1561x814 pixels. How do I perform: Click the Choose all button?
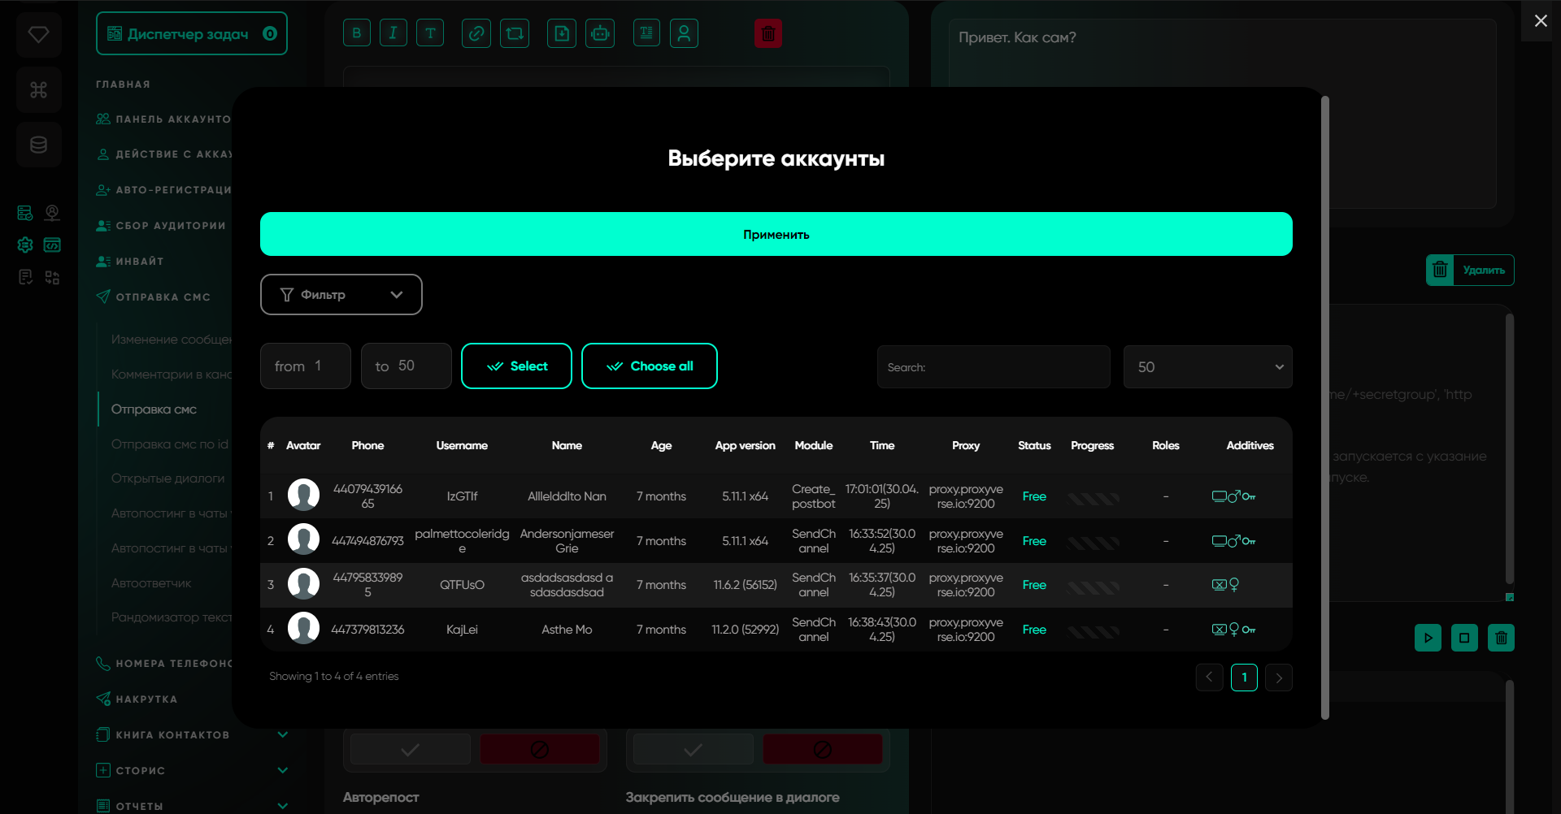(x=649, y=366)
